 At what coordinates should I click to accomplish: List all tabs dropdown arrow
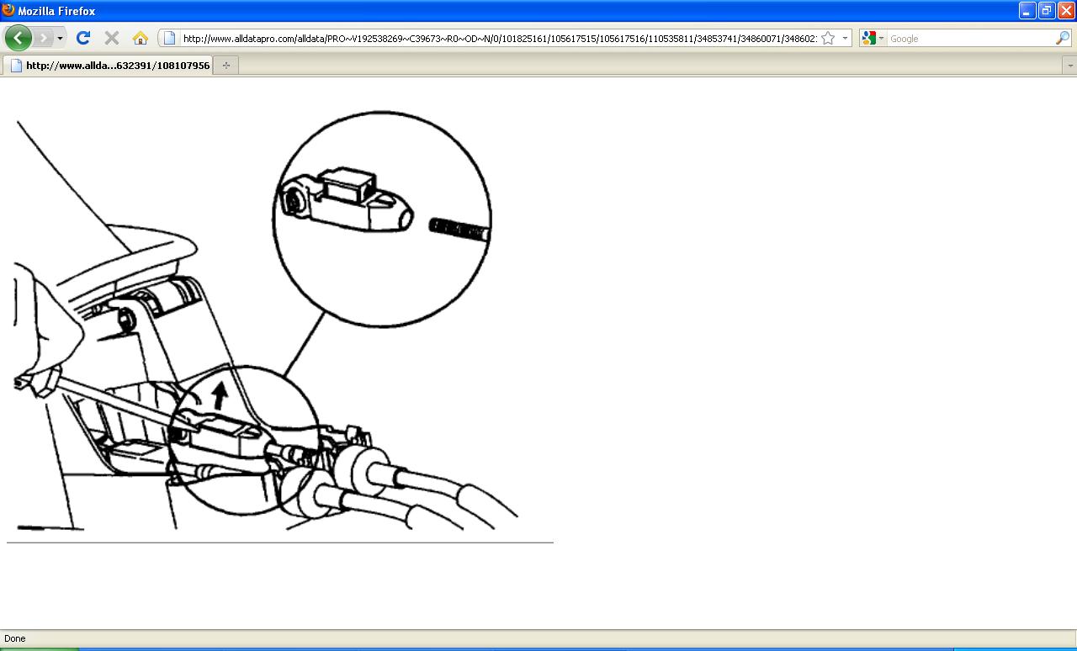[1069, 65]
